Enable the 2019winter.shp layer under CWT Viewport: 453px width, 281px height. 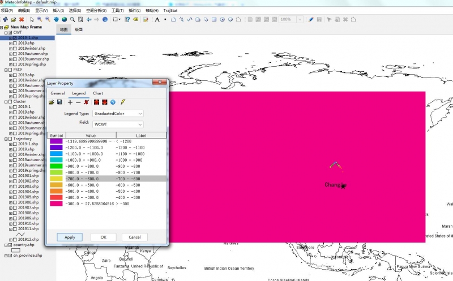(15, 49)
